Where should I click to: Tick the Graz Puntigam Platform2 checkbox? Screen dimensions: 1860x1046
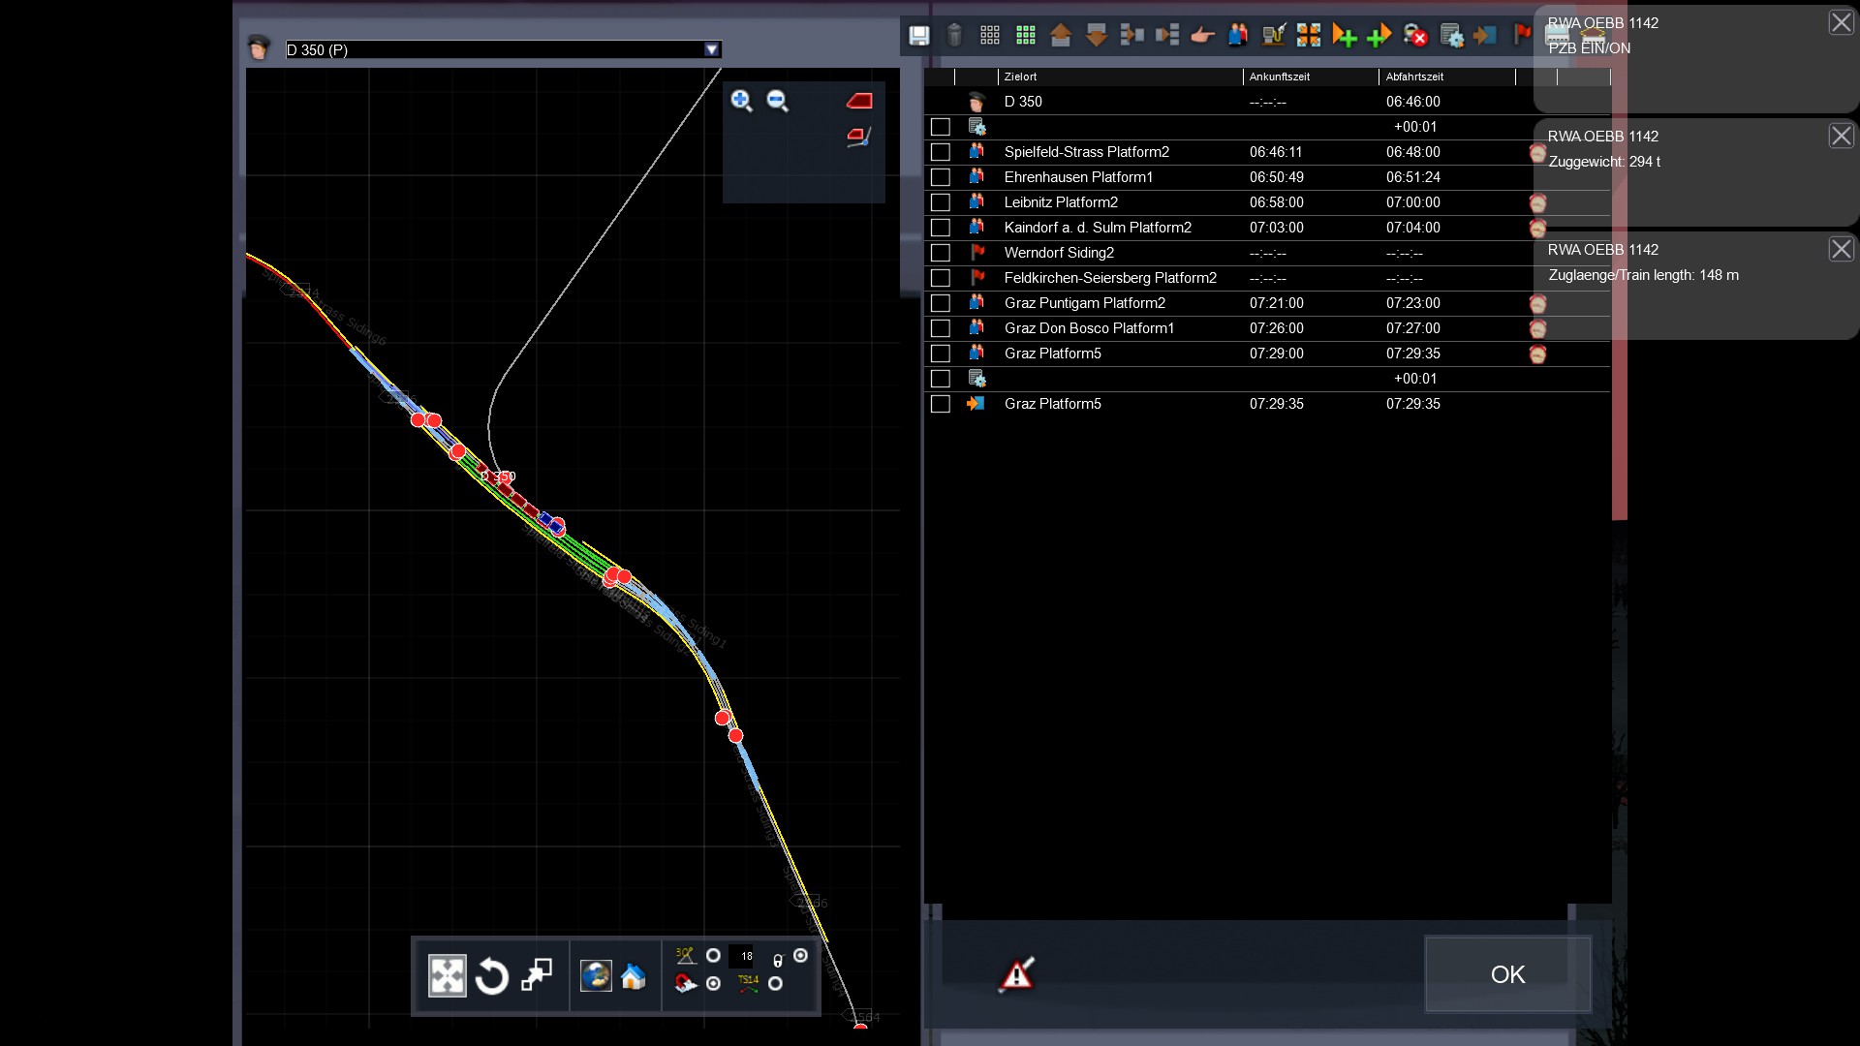click(940, 303)
